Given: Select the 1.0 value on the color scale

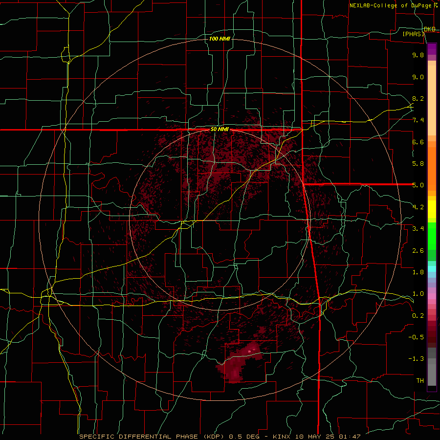Looking at the screenshot, I should (418, 294).
